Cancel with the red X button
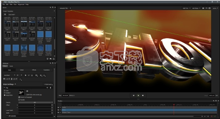The height and width of the screenshot is (119, 220). 212,116
